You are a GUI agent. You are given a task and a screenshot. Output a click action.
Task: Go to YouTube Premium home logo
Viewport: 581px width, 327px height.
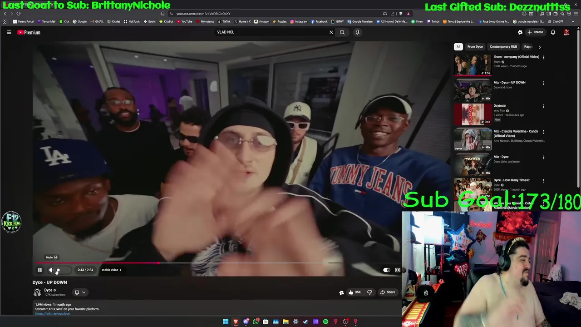(29, 32)
